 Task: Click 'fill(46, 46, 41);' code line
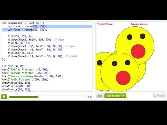19,43
